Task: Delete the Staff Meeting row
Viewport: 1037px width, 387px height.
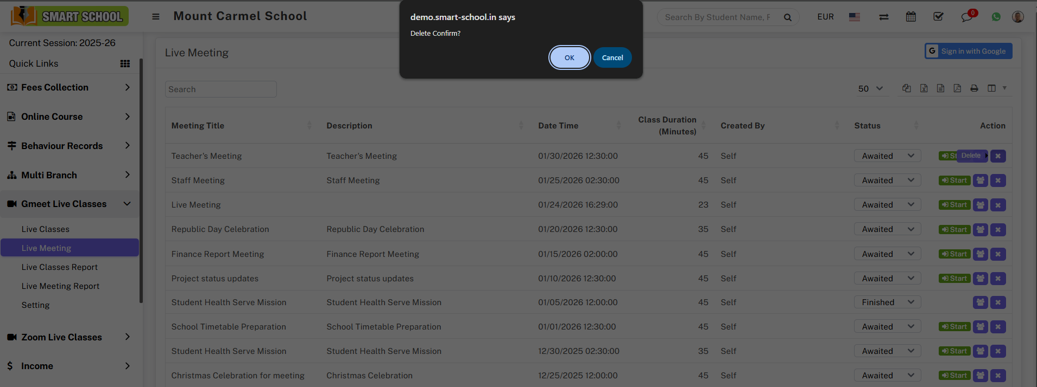Action: [998, 180]
